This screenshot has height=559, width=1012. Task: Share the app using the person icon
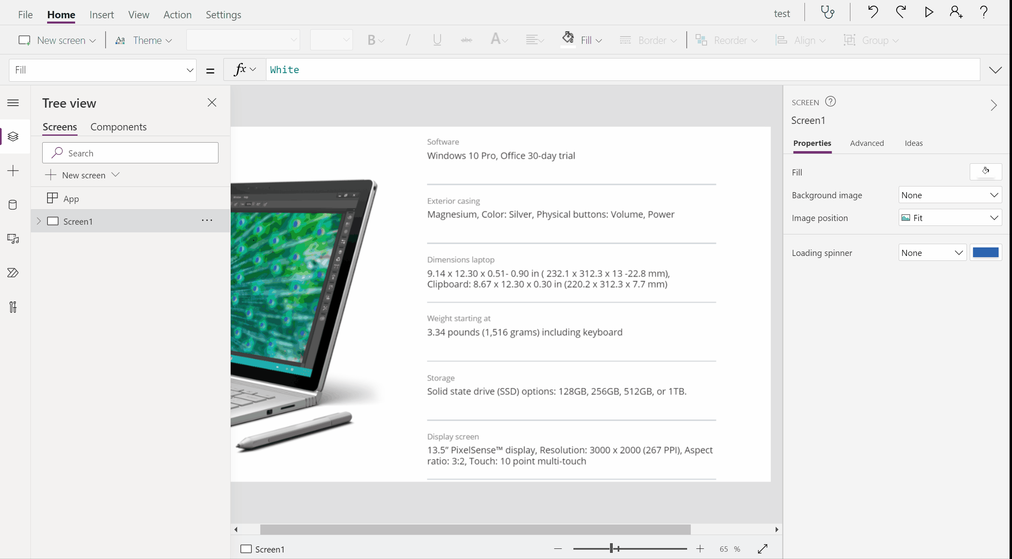pyautogui.click(x=956, y=12)
